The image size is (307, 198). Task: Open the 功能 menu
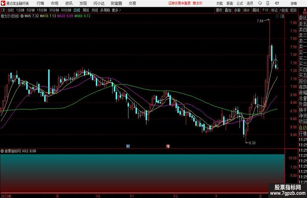pyautogui.click(x=219, y=3)
